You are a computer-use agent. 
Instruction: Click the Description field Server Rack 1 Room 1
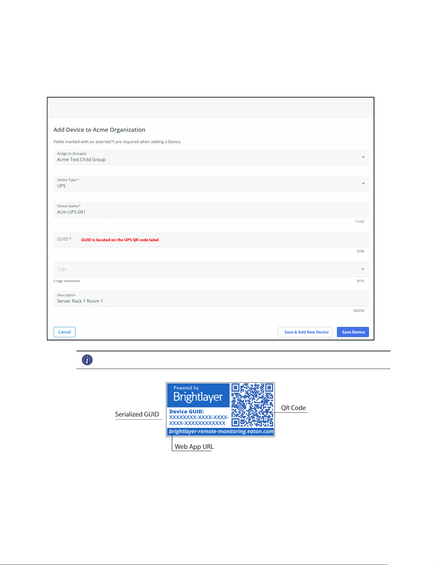(211, 299)
